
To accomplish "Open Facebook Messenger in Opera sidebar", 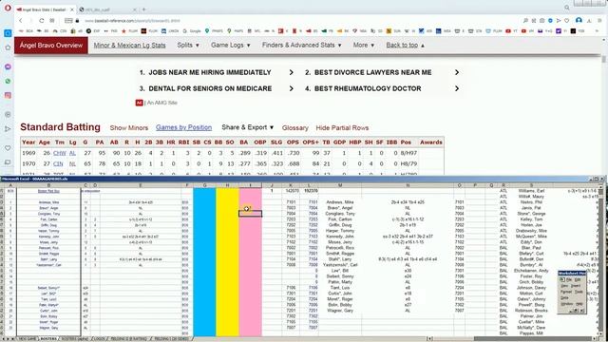I will tap(8, 67).
